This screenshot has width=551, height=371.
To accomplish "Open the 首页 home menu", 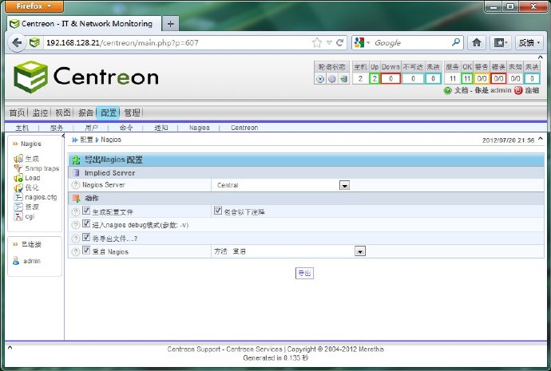I will (x=18, y=112).
